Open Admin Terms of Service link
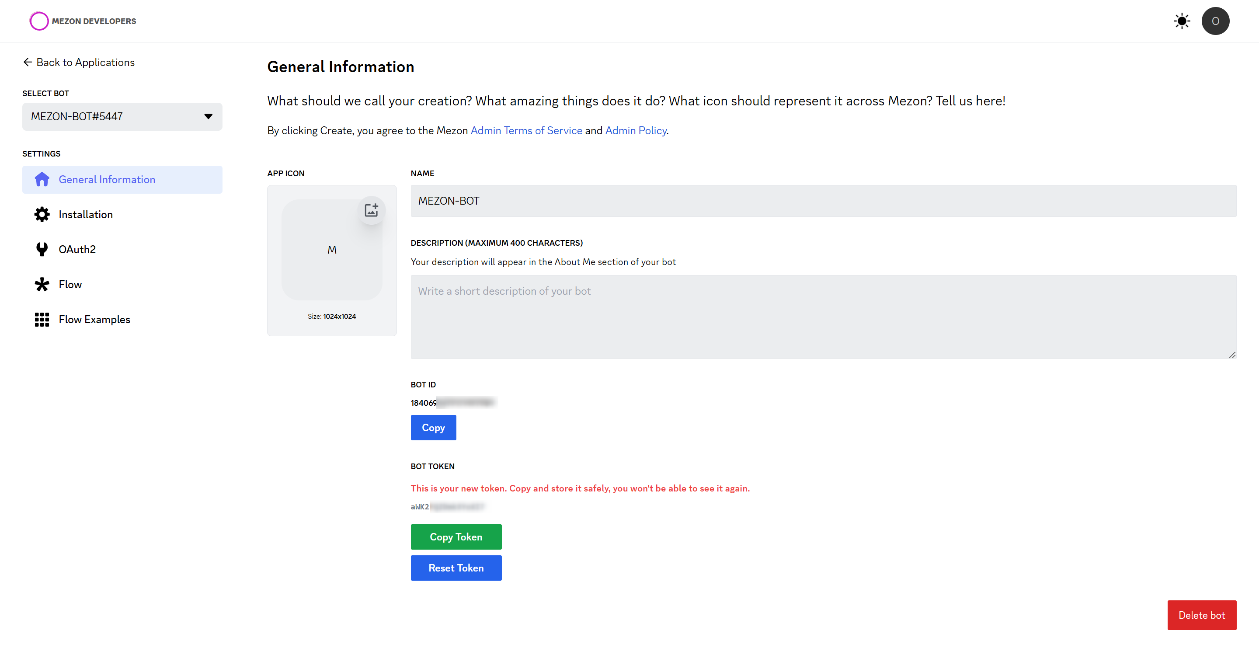Image resolution: width=1259 pixels, height=669 pixels. click(x=526, y=131)
